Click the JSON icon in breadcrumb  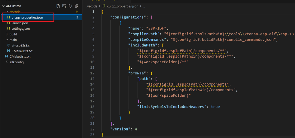(104, 6)
